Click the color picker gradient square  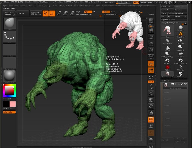(x=9, y=90)
